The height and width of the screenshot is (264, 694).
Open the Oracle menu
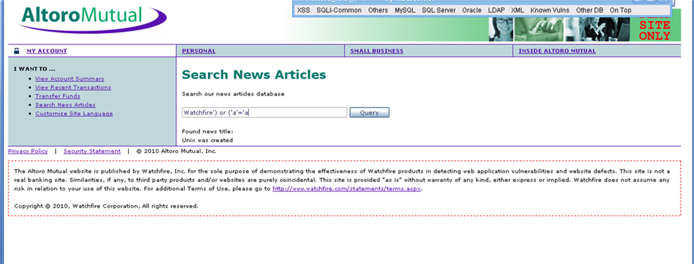tap(472, 10)
